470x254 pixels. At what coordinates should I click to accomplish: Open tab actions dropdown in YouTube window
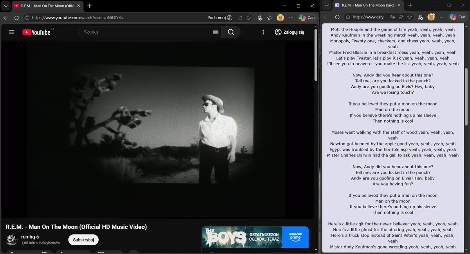coord(5,5)
